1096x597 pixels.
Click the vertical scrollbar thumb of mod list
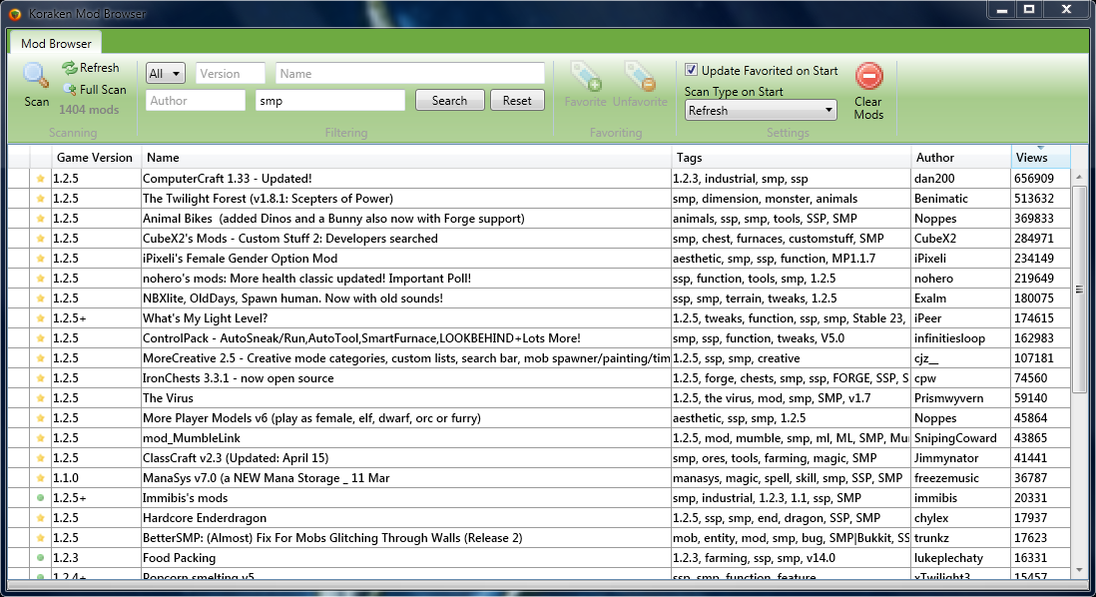click(1078, 289)
